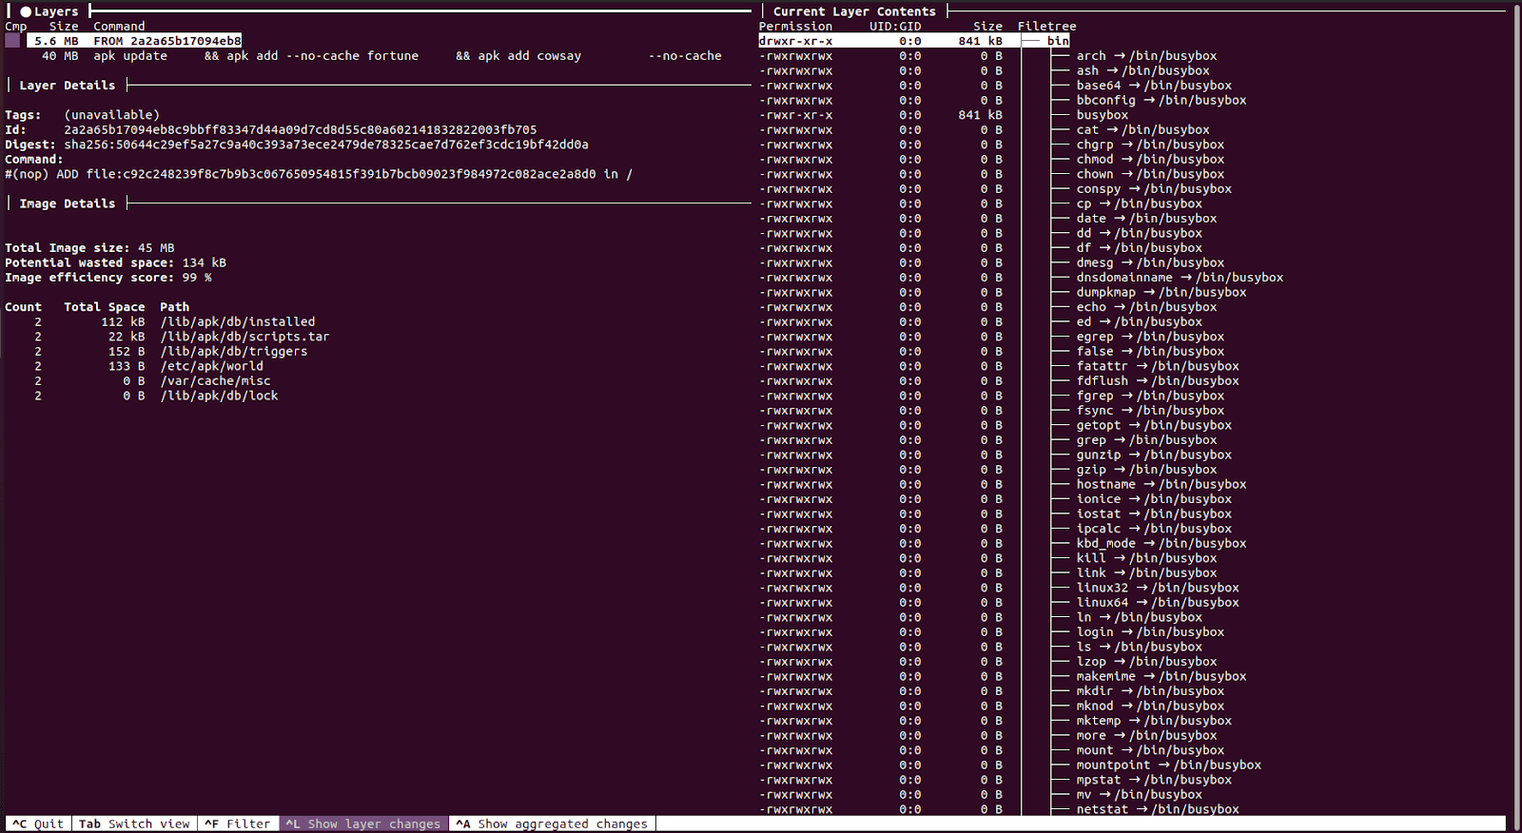The width and height of the screenshot is (1522, 833).
Task: Select ash symlink entry
Action: click(x=1142, y=70)
